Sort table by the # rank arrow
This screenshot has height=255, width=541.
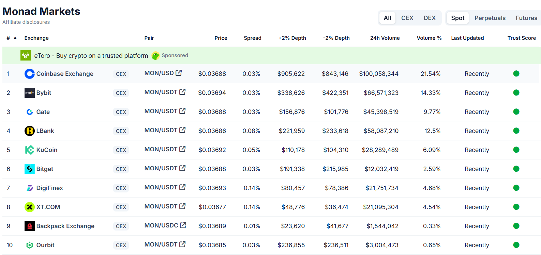15,38
